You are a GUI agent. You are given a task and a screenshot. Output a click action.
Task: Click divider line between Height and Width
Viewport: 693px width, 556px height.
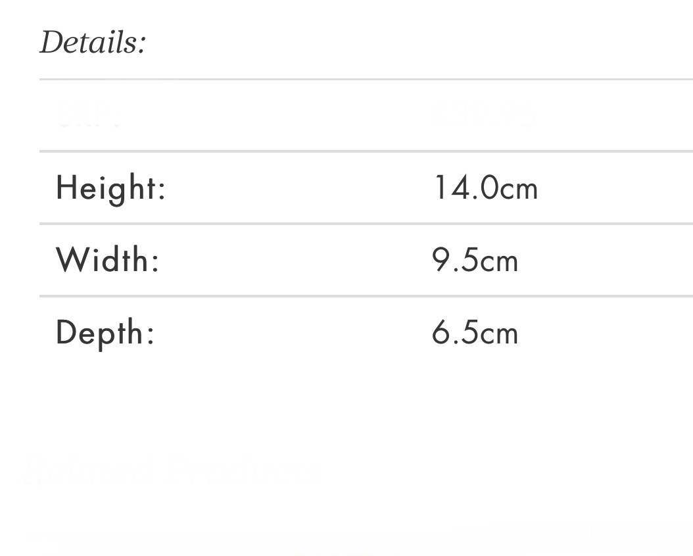coord(366,224)
